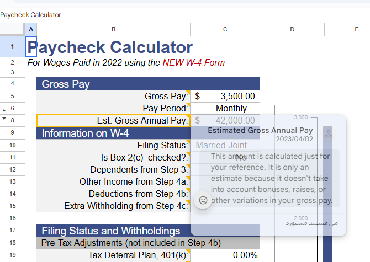Click the 'Deductions from Step 4b:' label
The width and height of the screenshot is (370, 262).
pos(138,194)
